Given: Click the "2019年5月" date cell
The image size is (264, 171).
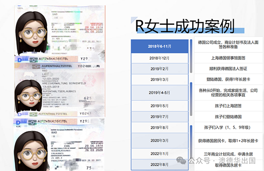Looking at the screenshot, I should 160,106.
